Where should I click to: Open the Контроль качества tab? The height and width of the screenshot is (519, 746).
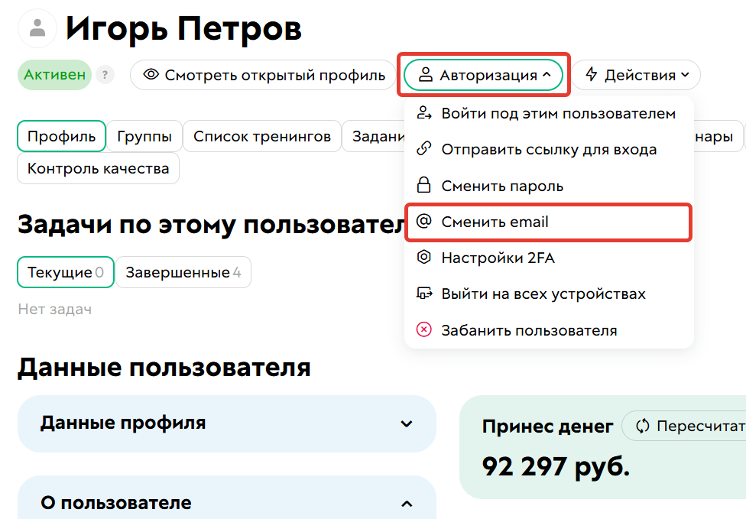pos(98,167)
